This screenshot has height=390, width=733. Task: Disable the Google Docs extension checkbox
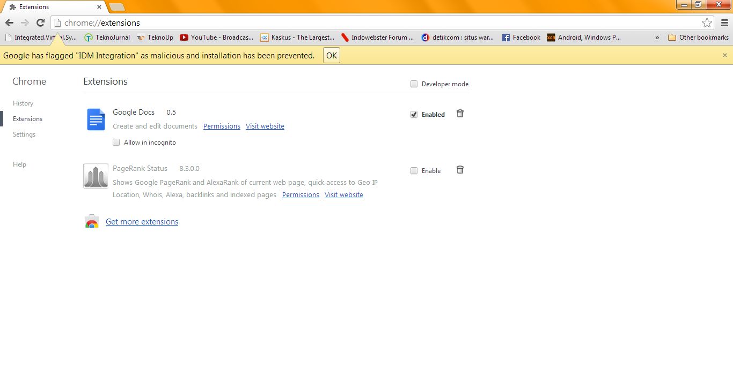pos(414,114)
